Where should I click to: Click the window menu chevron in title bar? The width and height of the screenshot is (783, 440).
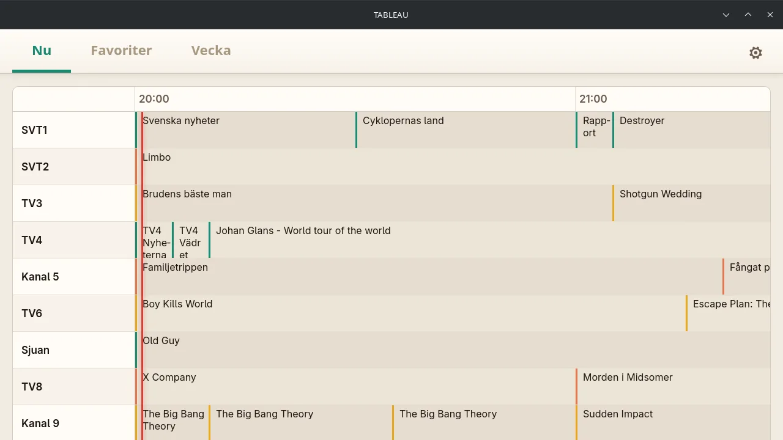click(726, 15)
